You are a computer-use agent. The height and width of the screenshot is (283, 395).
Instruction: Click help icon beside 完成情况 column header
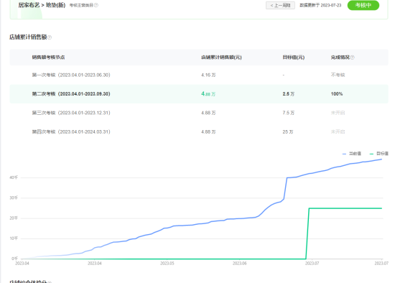[x=353, y=57]
